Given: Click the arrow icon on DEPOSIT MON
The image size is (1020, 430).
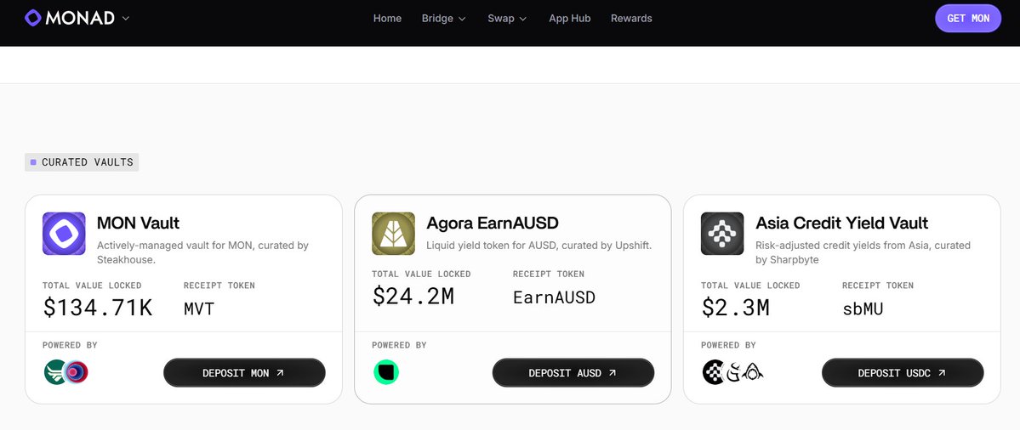Looking at the screenshot, I should tap(280, 373).
